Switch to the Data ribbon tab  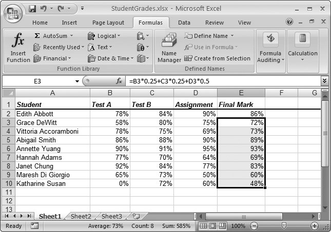[x=184, y=23]
